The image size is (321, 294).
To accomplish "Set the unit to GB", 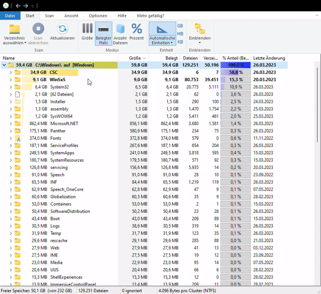I will 180,26.
